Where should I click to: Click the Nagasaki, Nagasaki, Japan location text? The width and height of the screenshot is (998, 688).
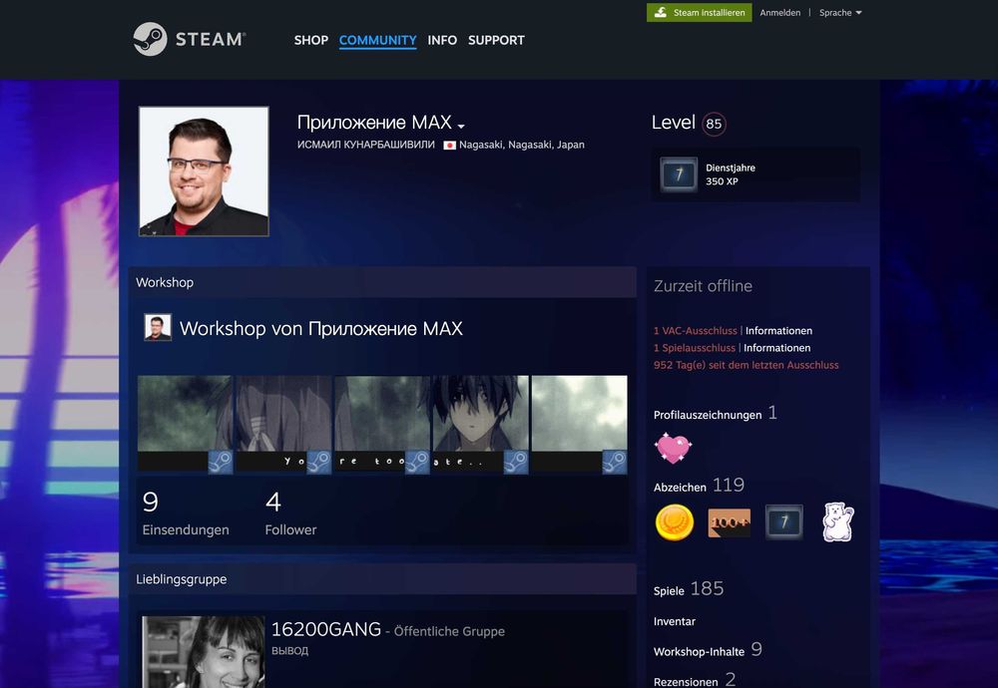click(x=521, y=145)
